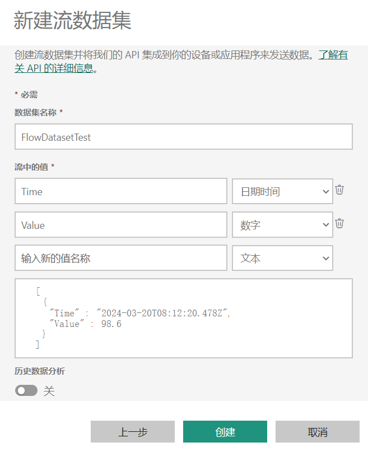This screenshot has width=368, height=456.
Task: Cancel with the 取消 button
Action: point(317,432)
